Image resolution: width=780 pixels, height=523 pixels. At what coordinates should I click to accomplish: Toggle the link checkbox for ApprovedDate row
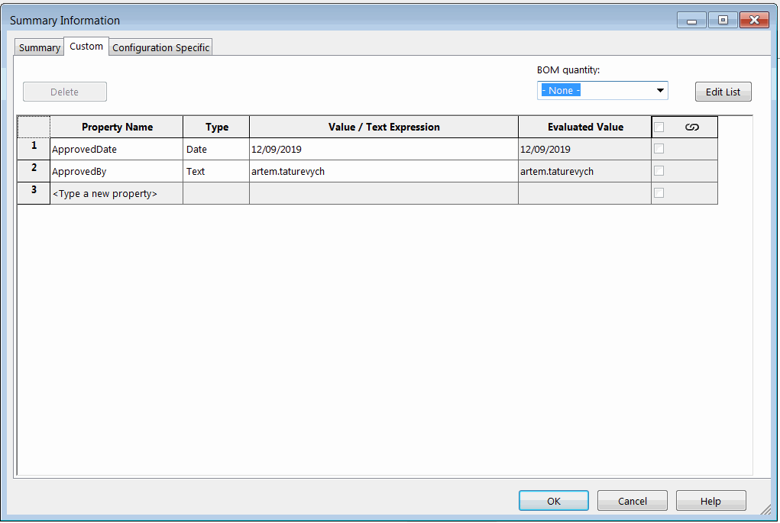click(x=659, y=148)
